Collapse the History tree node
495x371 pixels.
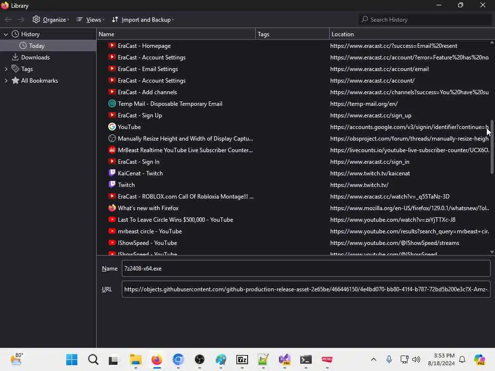[x=6, y=34]
